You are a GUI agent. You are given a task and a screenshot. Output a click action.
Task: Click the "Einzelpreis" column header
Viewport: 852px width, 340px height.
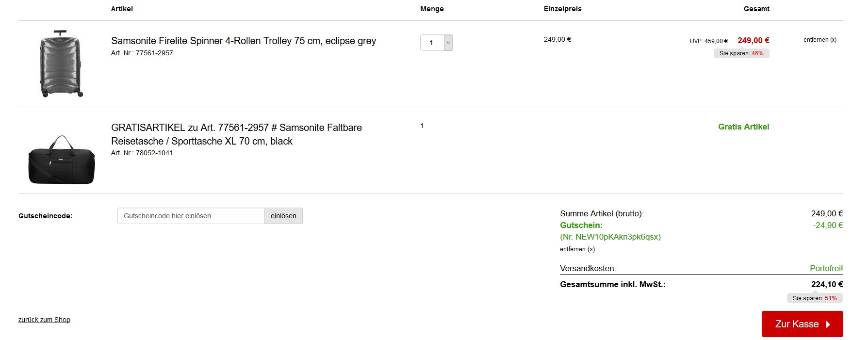point(562,9)
